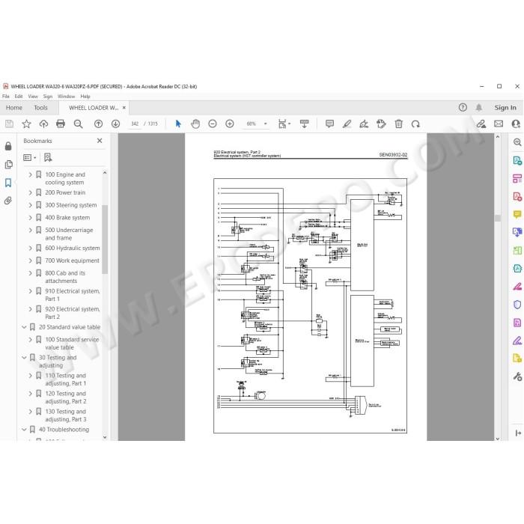Click the document vertical scrollbar thumb
The width and height of the screenshot is (524, 524).
(498, 218)
